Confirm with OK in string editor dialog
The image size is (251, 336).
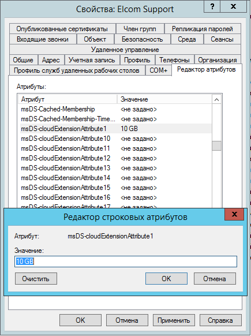[166, 279]
